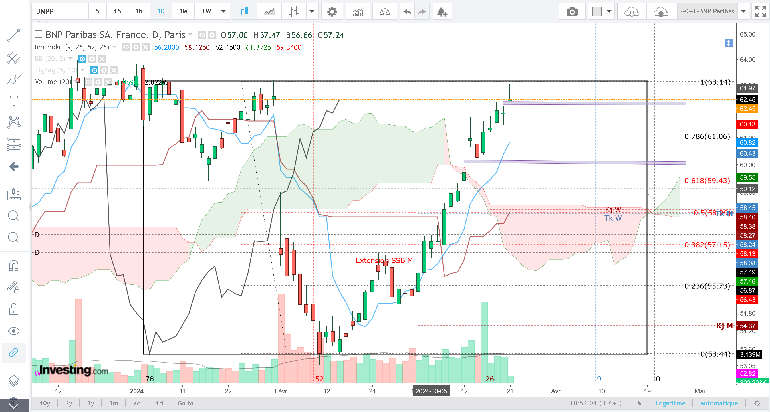This screenshot has height=412, width=770.
Task: Toggle the sync drawings link icon
Action: click(14, 353)
